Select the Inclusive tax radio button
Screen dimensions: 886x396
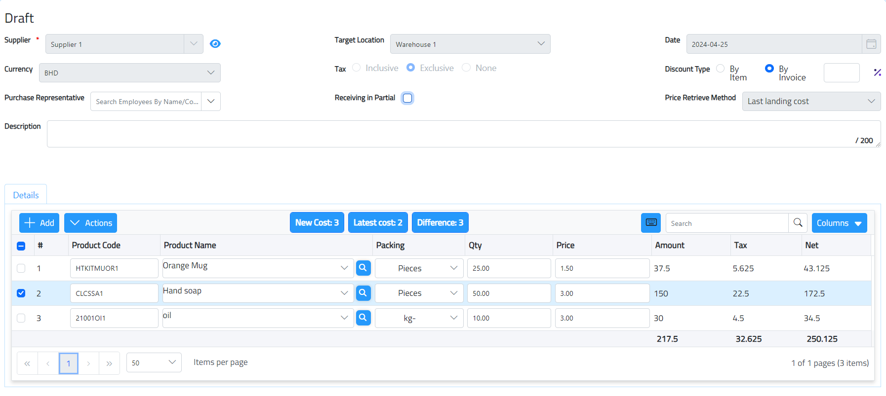pos(357,68)
